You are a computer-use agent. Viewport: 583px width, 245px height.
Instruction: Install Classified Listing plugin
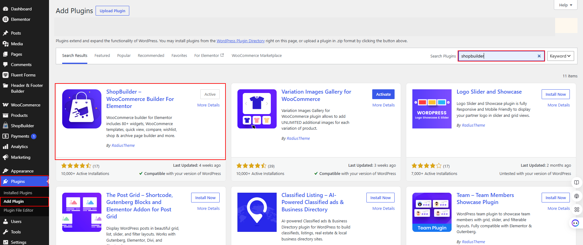[x=380, y=198]
